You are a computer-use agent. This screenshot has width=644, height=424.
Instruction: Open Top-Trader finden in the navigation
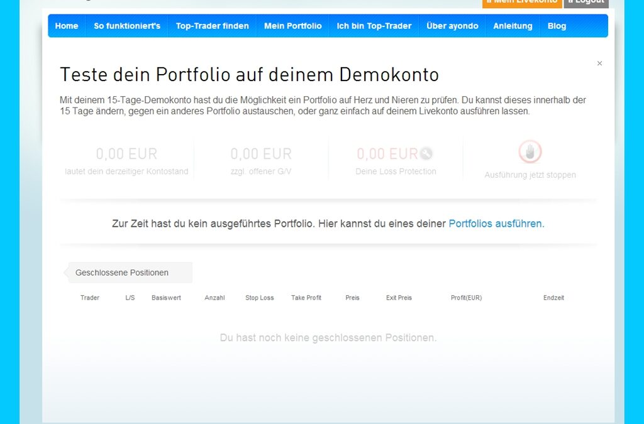tap(212, 26)
